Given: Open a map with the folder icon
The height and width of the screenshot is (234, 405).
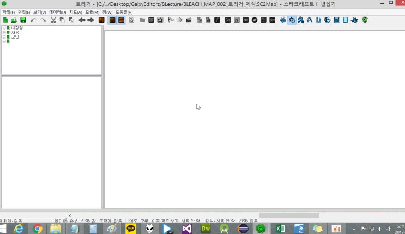Looking at the screenshot, I should tap(14, 20).
